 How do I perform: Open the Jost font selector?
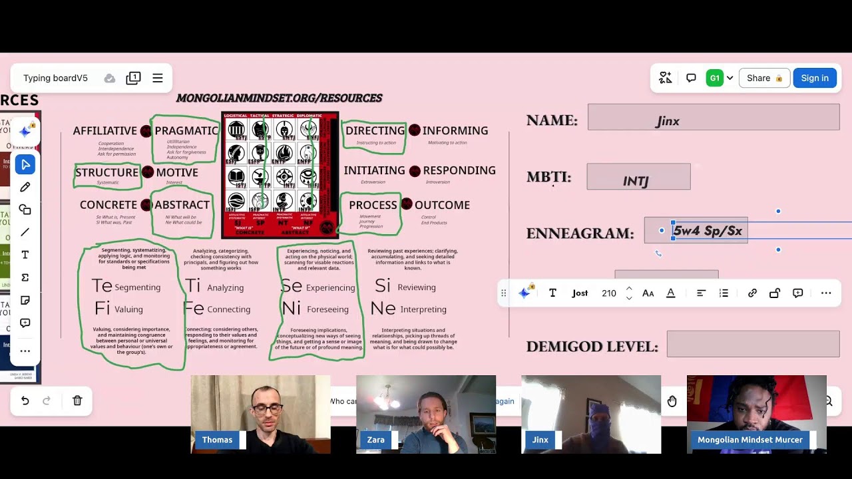(580, 293)
